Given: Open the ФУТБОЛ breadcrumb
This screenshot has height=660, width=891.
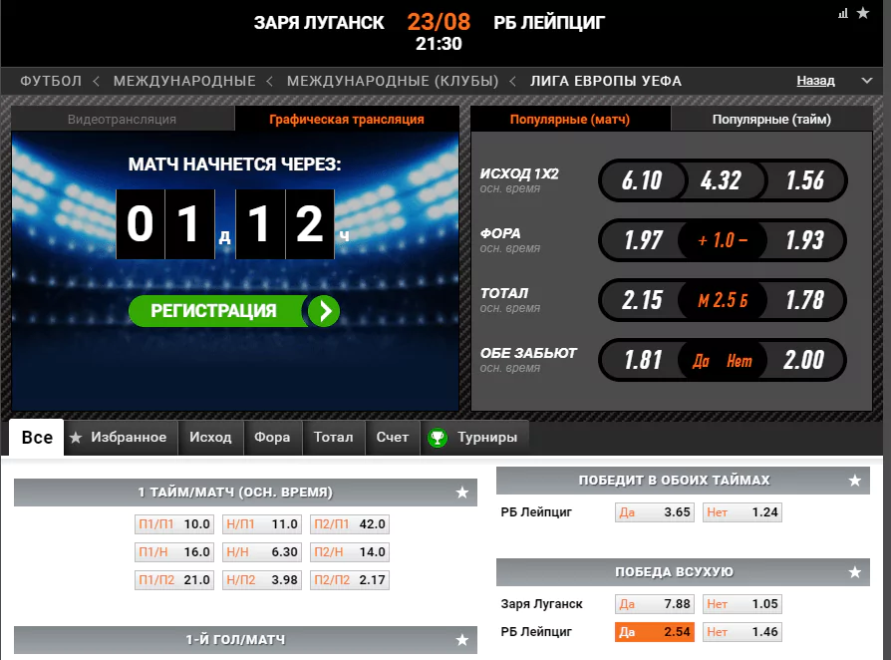Looking at the screenshot, I should click(51, 81).
